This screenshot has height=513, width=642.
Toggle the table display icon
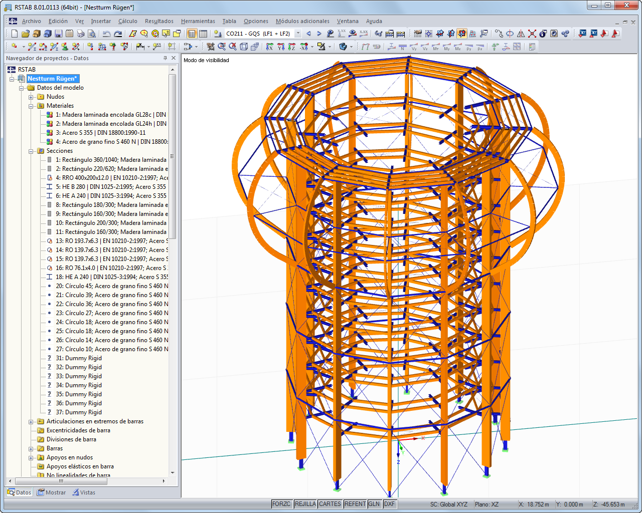point(203,34)
